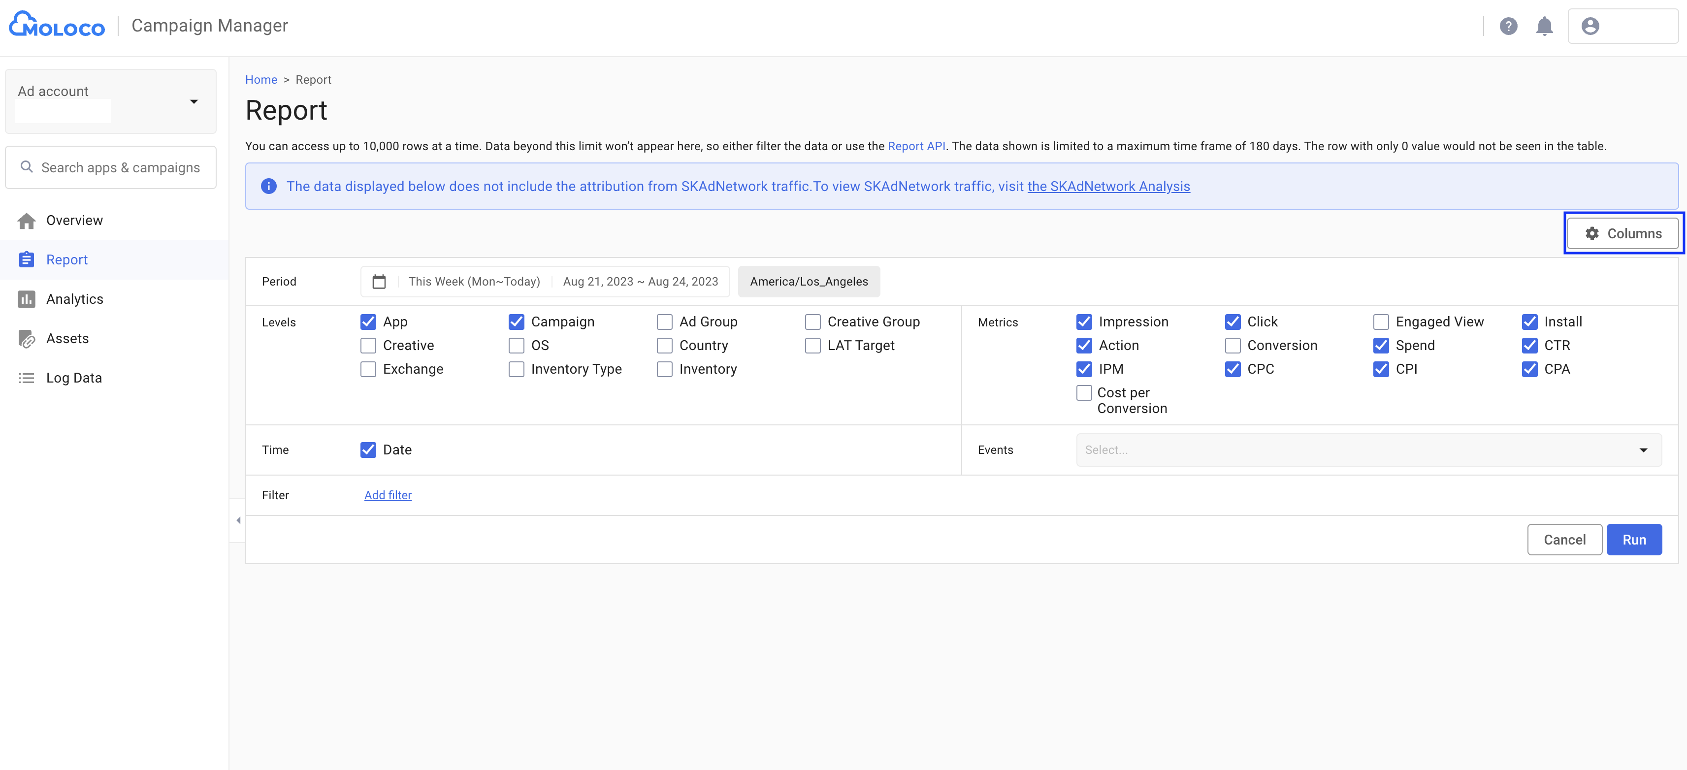Enable the Ad Group level checkbox

(665, 322)
